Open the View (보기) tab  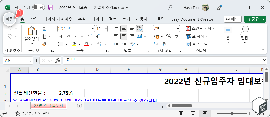[126, 19]
